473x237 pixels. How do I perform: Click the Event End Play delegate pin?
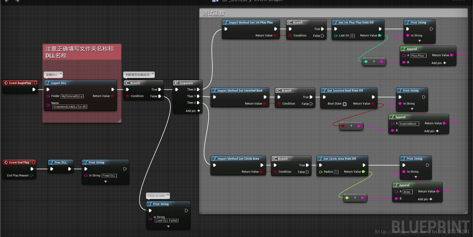(34, 162)
